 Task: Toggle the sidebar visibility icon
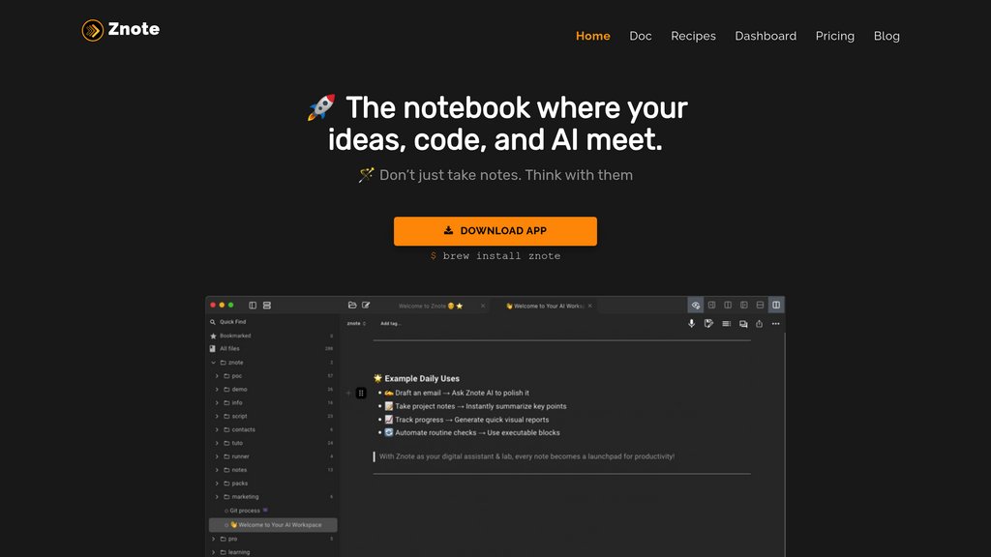[253, 305]
